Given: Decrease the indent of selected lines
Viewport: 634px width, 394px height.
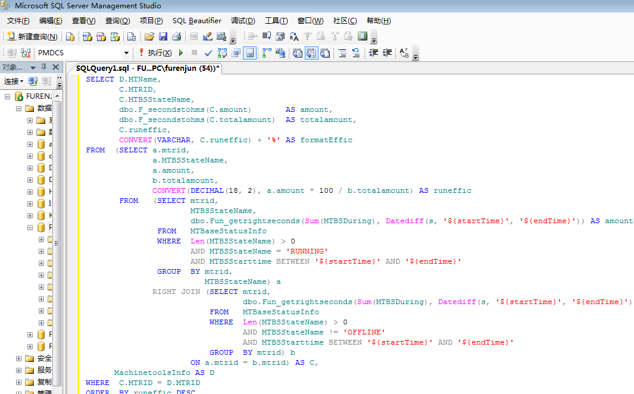Looking at the screenshot, I should (373, 53).
